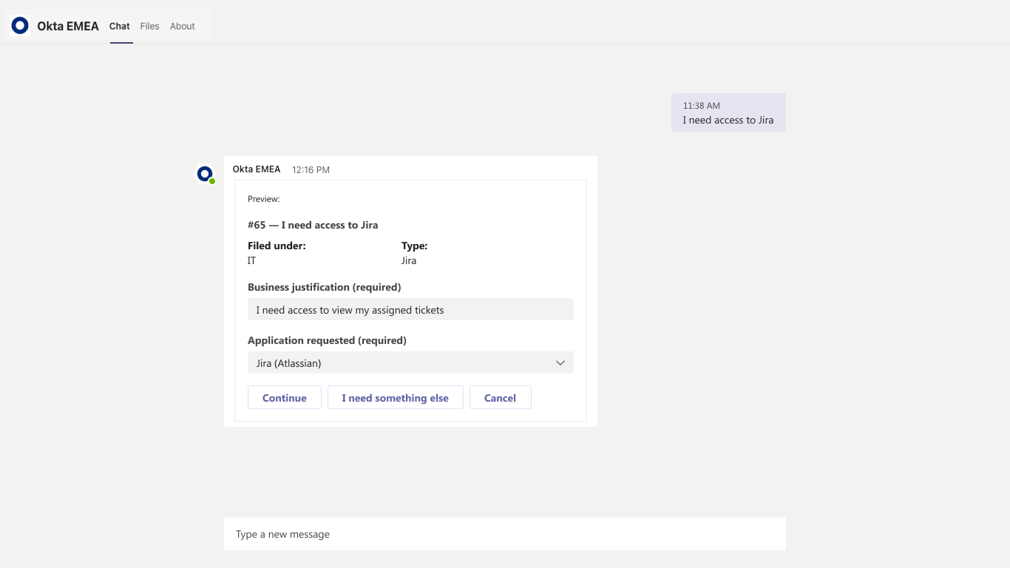The image size is (1010, 568).
Task: Cancel the Jira access request
Action: [x=500, y=398]
